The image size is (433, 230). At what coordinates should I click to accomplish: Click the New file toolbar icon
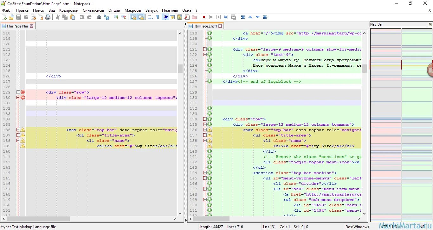click(4, 17)
